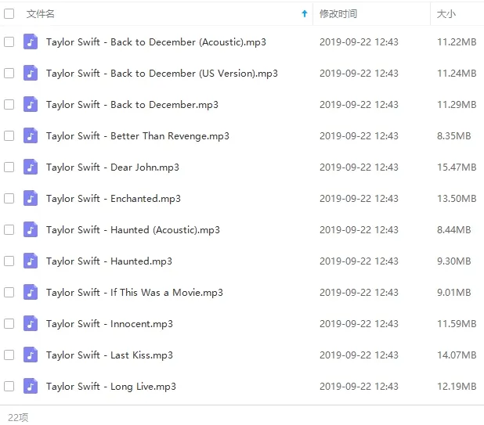Sort by the 大小 column header

(446, 14)
